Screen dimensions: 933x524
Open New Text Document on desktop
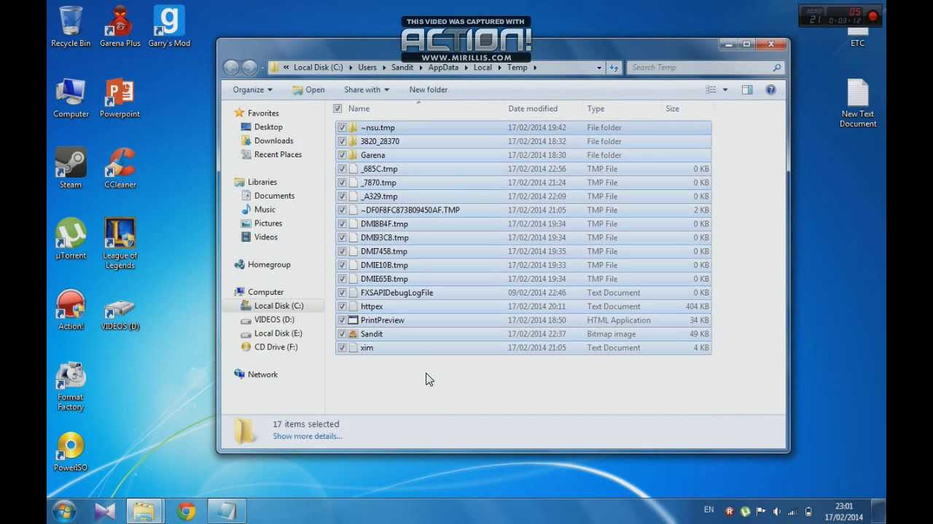click(858, 103)
